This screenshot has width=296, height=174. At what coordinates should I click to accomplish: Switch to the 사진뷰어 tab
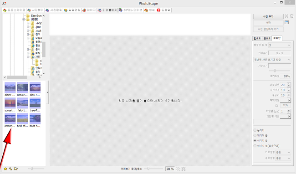coord(36,10)
